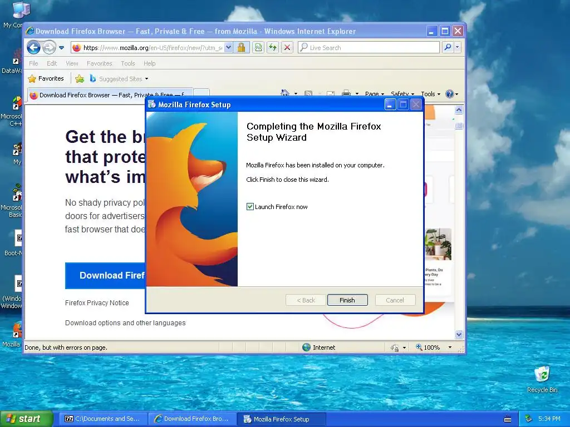
Task: Click the blue magnifier Search button
Action: 448,47
